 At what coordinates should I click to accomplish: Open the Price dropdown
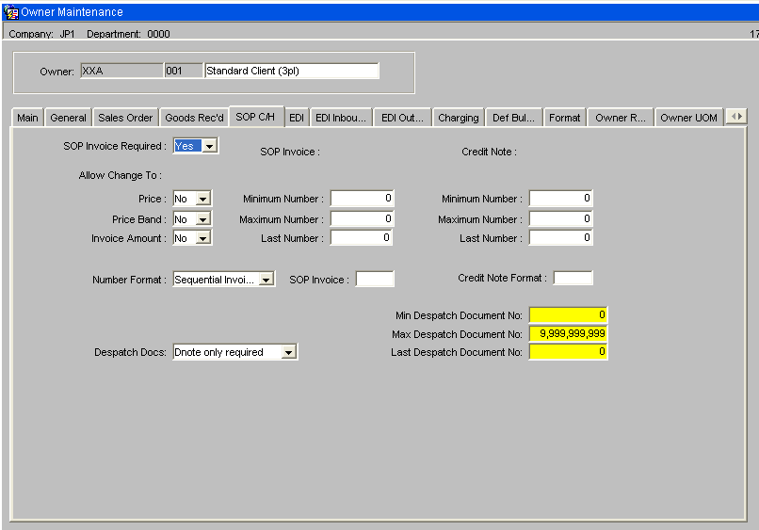(202, 199)
